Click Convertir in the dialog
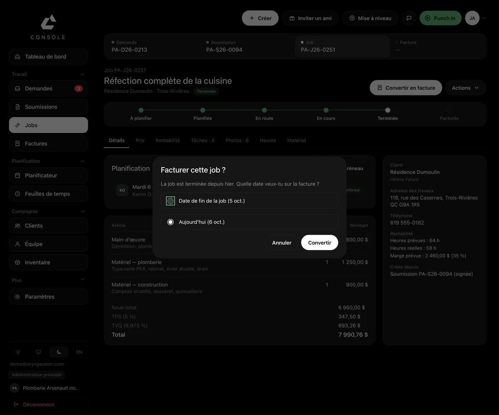Image resolution: width=499 pixels, height=415 pixels. pyautogui.click(x=320, y=243)
